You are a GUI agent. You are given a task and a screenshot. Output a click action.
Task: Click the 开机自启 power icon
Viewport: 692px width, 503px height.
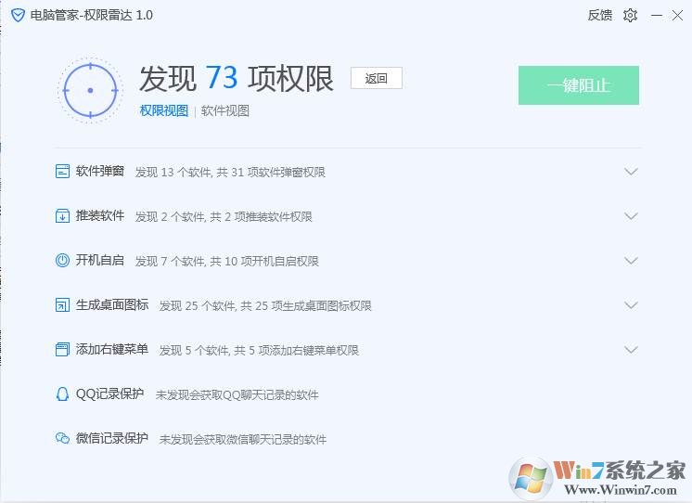[x=62, y=260]
